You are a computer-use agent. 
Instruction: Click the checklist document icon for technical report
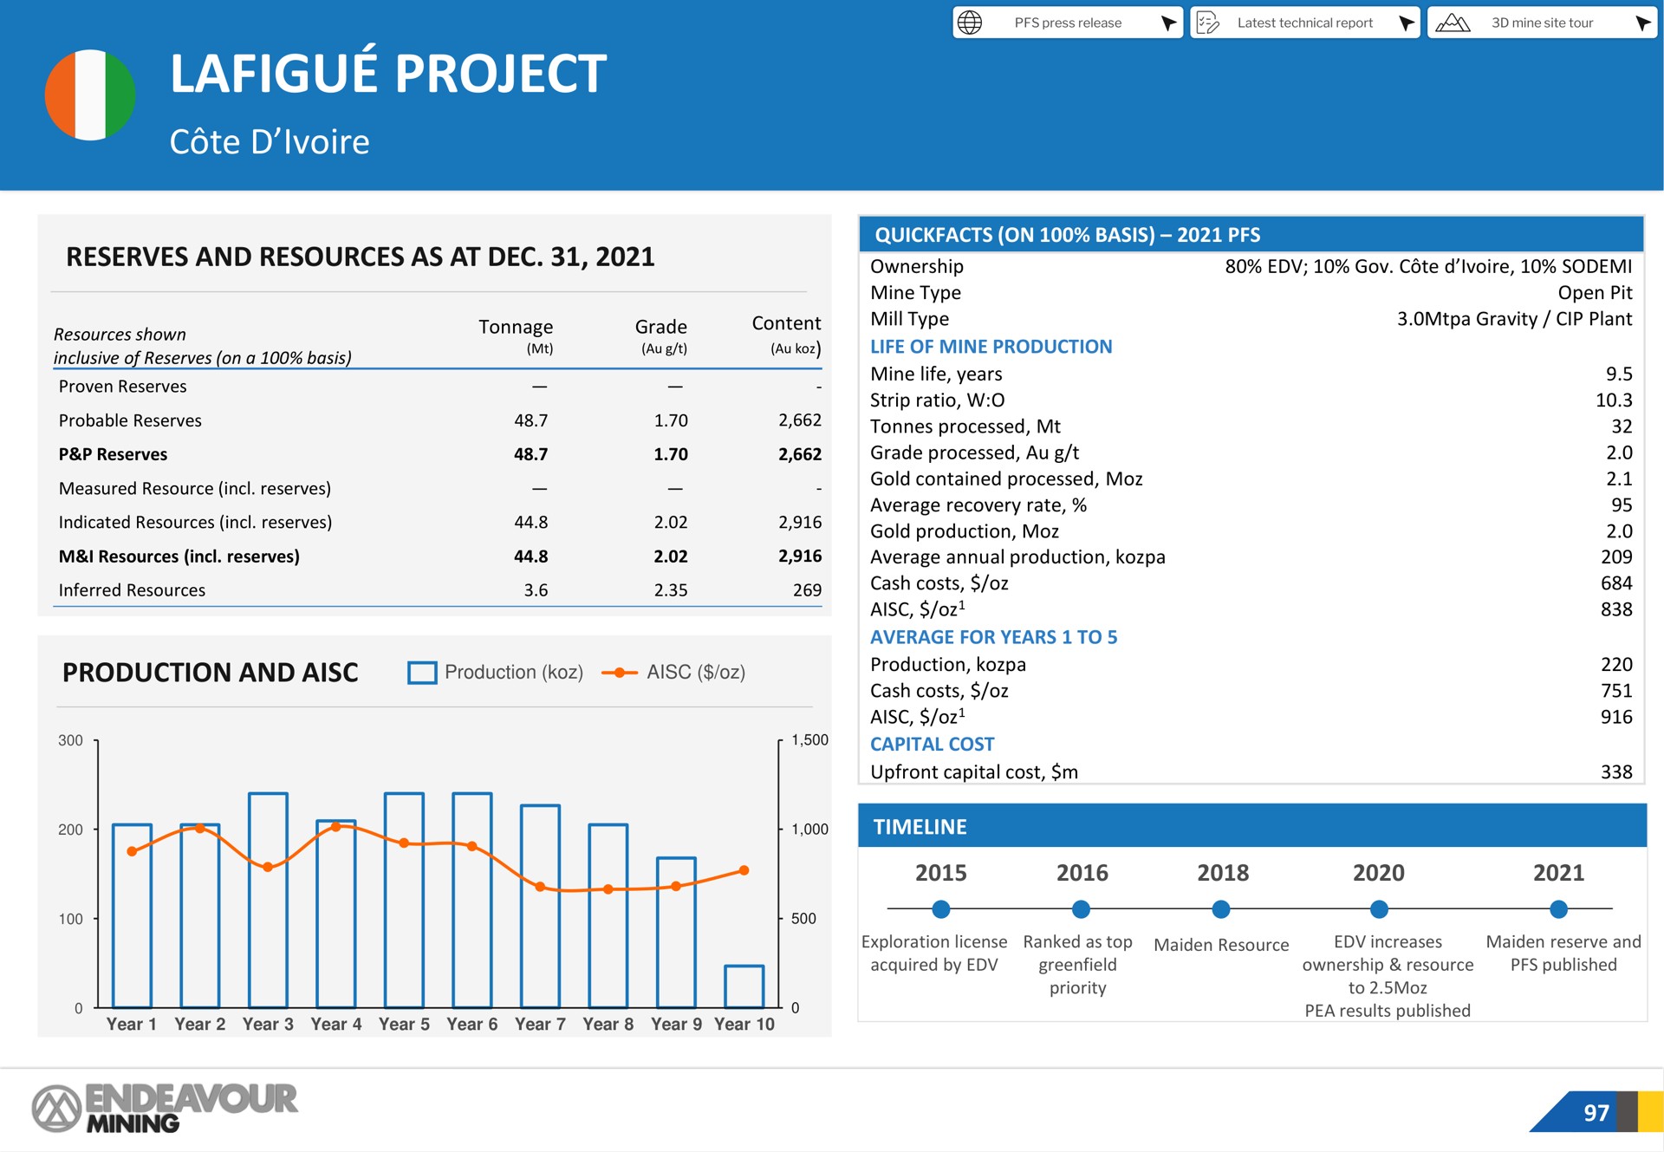[1207, 23]
